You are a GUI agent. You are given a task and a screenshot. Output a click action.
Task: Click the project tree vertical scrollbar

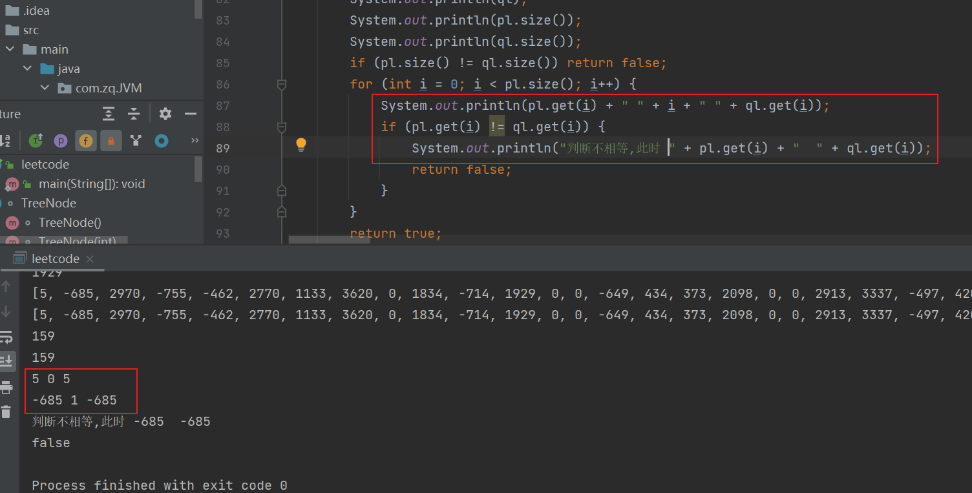pyautogui.click(x=198, y=8)
